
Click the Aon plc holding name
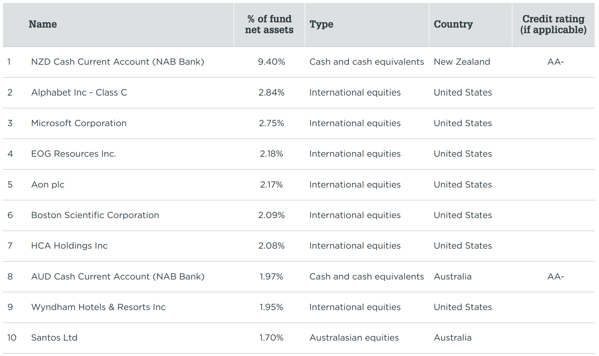pos(48,185)
